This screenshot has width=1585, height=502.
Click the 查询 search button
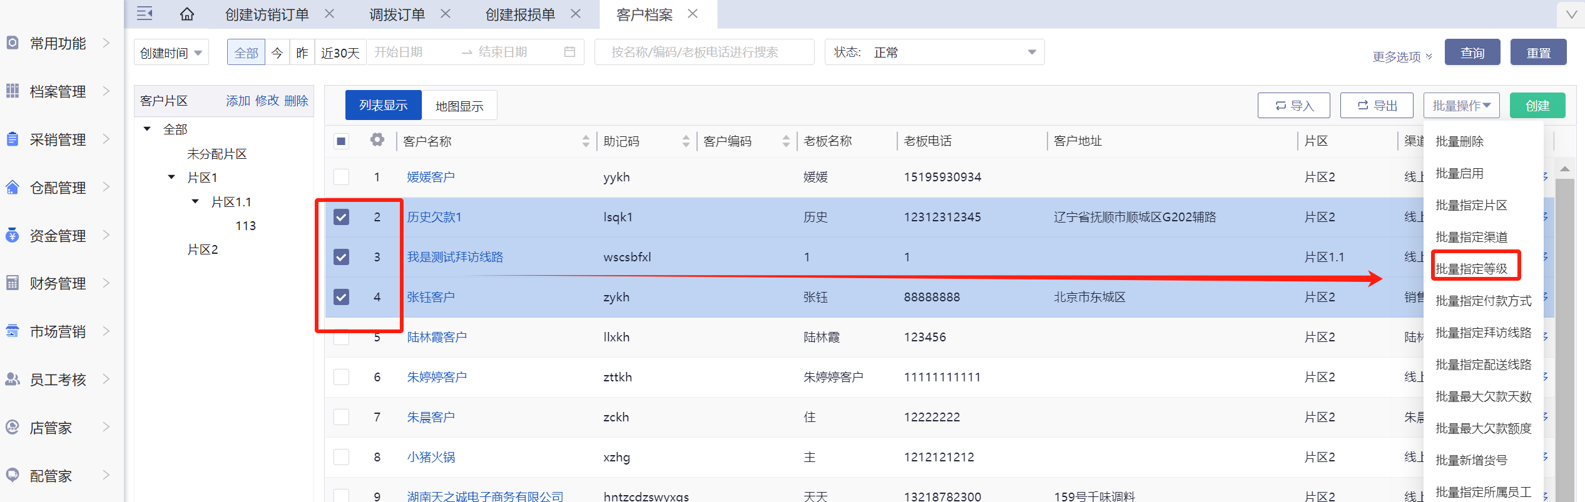click(x=1472, y=53)
